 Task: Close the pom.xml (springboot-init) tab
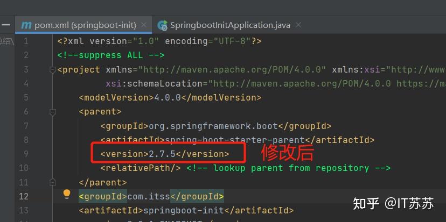pos(144,25)
